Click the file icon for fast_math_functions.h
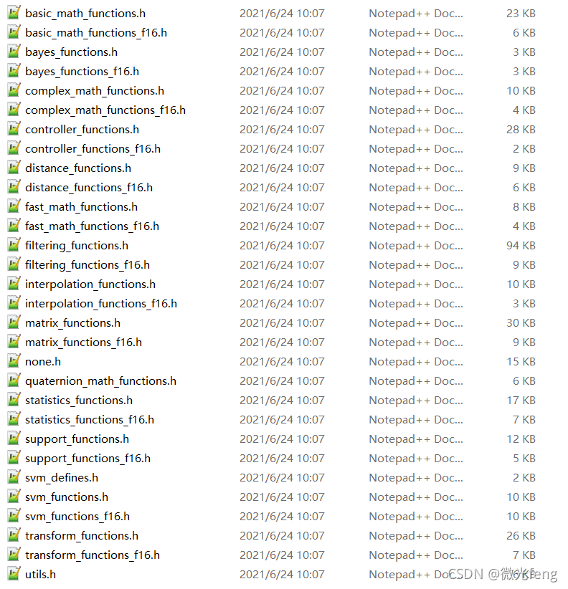The width and height of the screenshot is (568, 589). pos(14,206)
